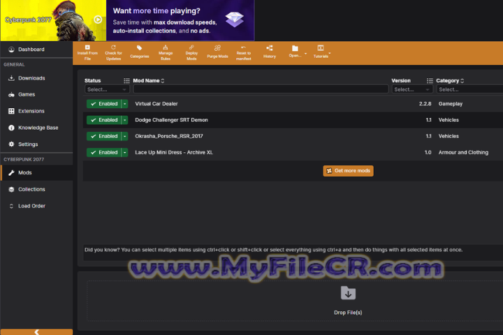
Task: Select Virtual Car Dealer mod name
Action: click(x=156, y=104)
